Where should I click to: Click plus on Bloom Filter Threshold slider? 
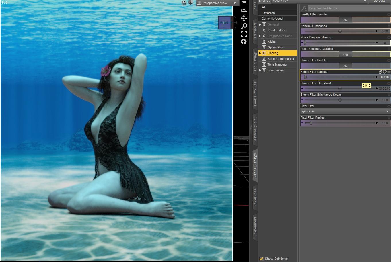coord(377,88)
